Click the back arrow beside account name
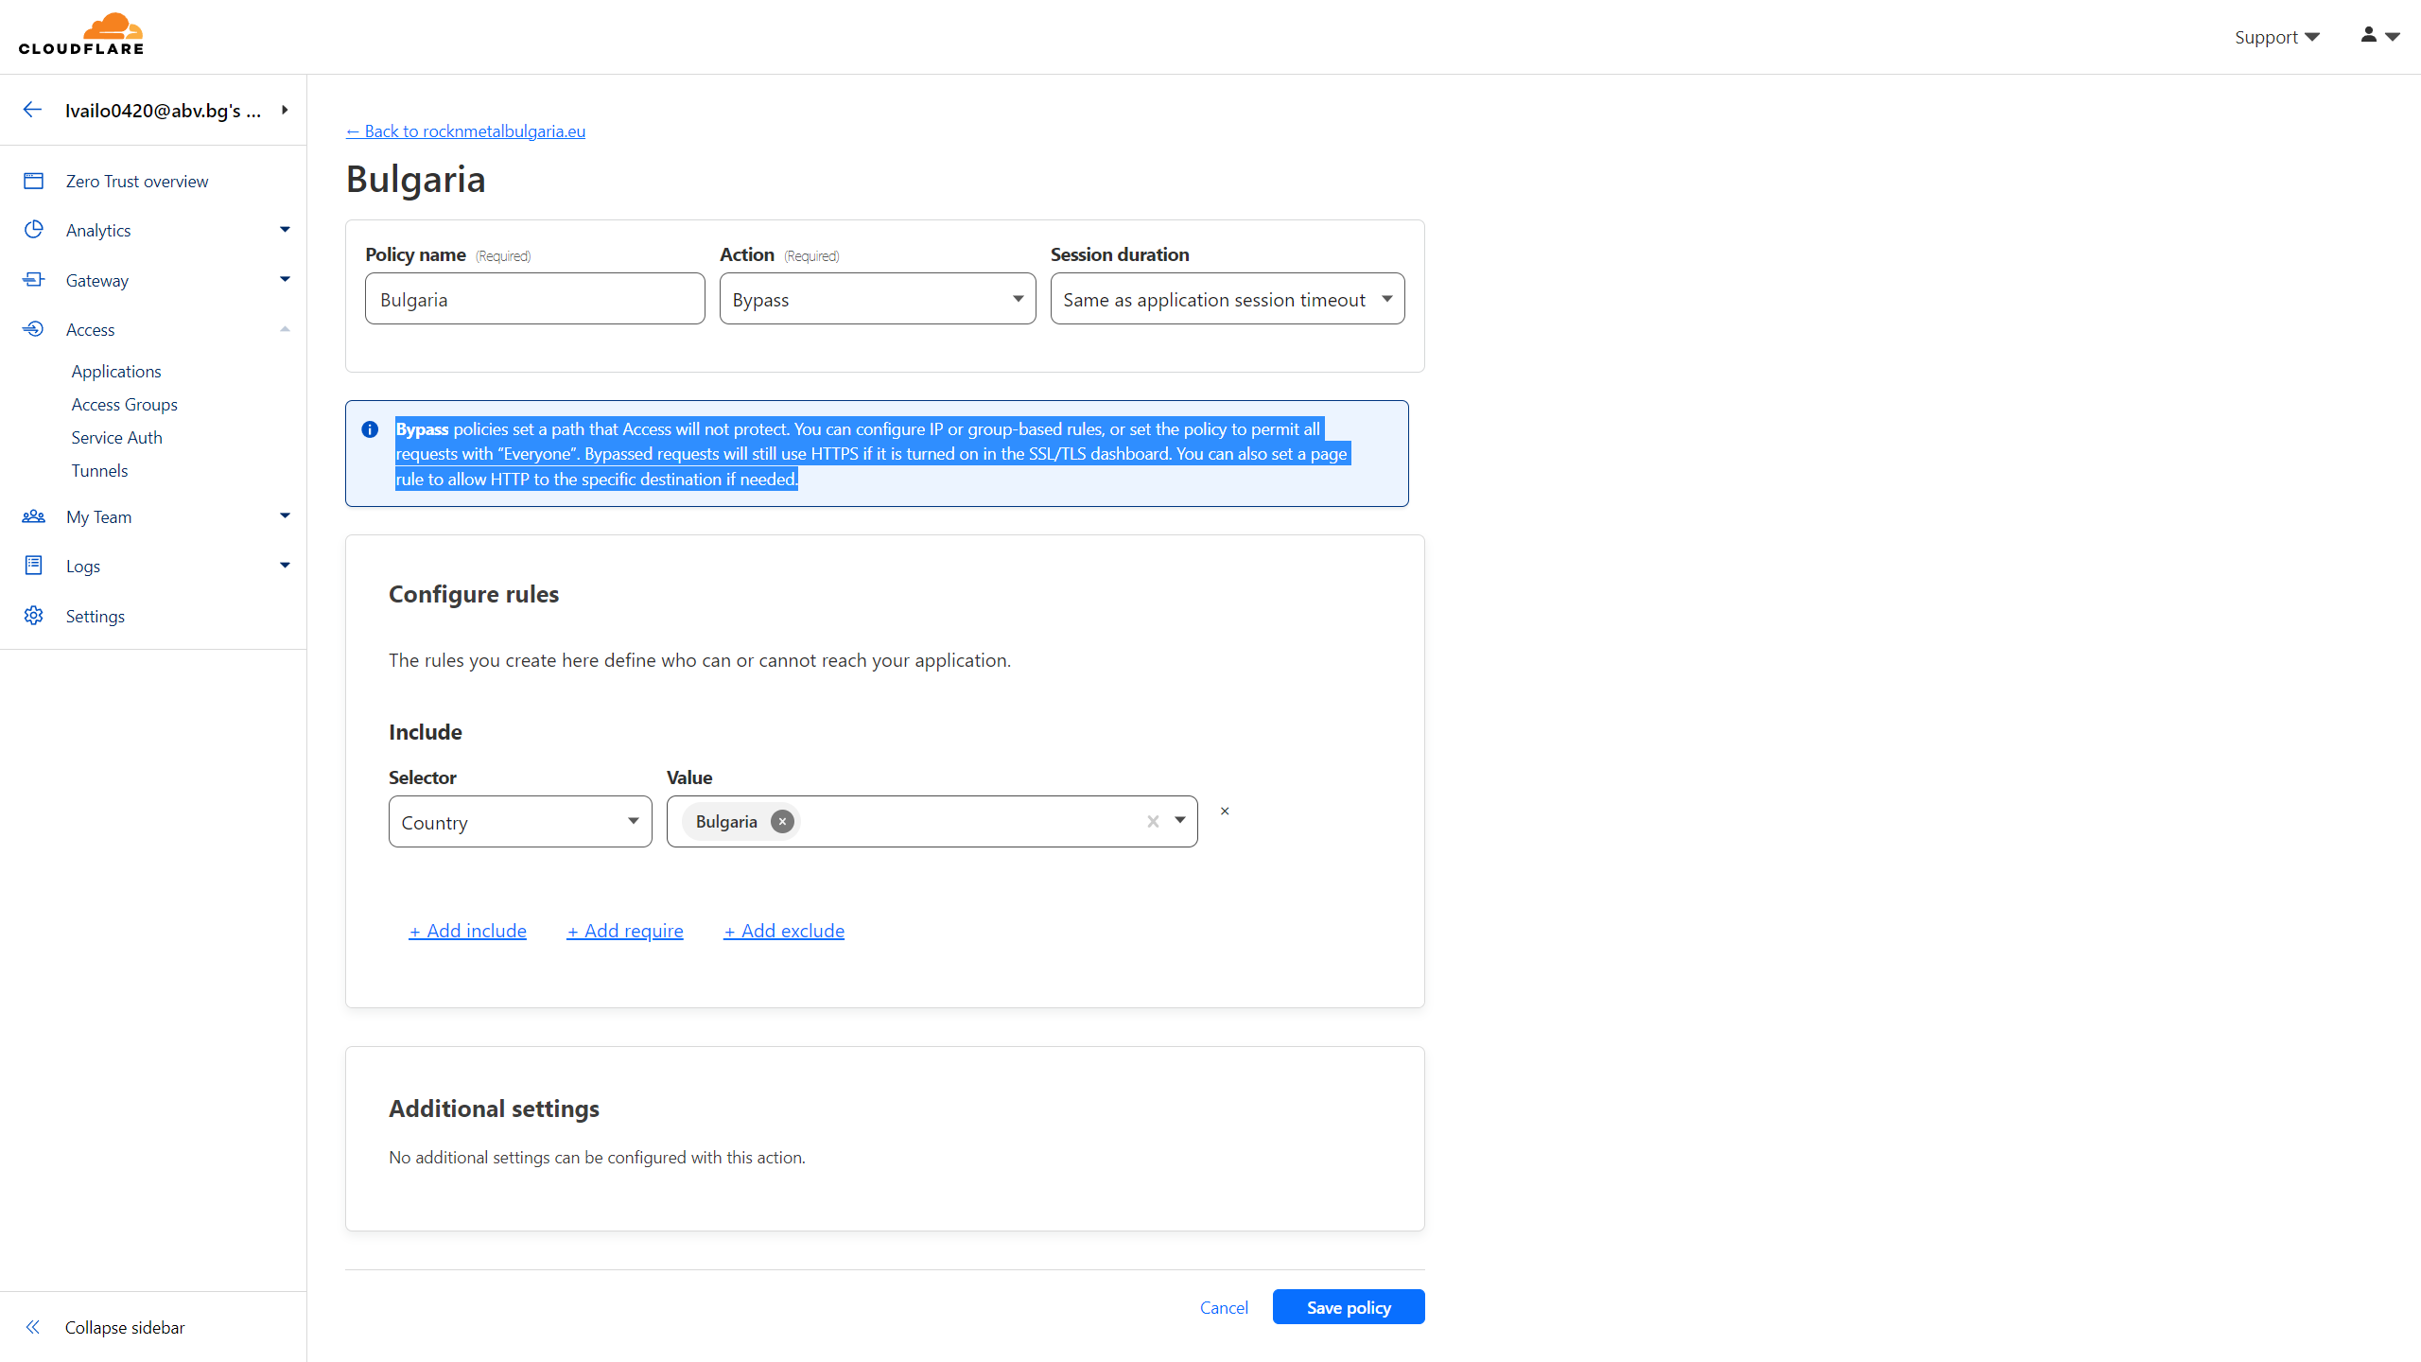The image size is (2421, 1362). [32, 110]
